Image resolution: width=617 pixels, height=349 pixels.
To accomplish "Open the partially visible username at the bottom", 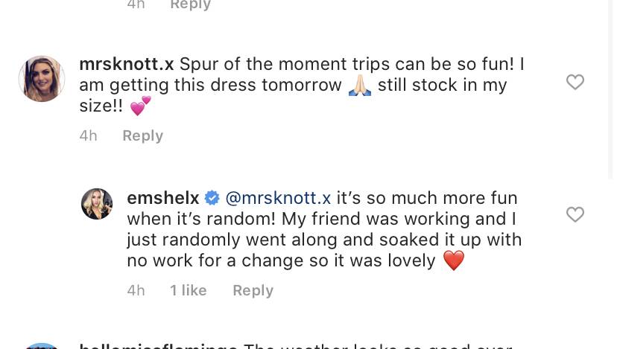I will tap(158, 346).
